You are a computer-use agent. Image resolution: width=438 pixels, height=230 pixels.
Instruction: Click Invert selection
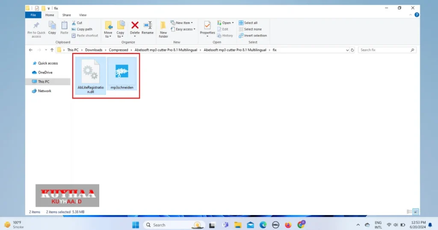(253, 35)
